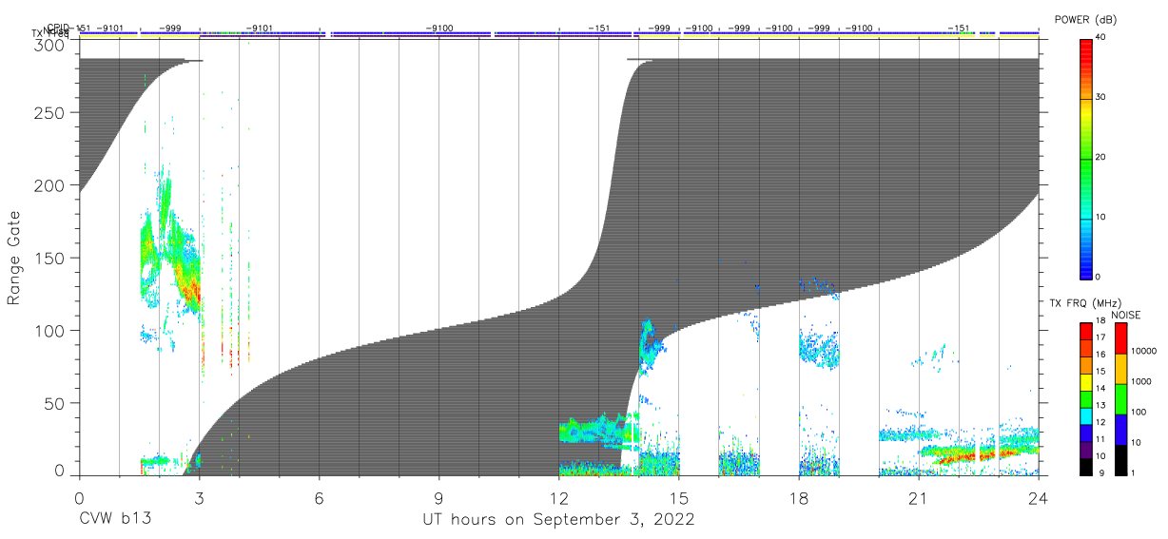Click the 11 label on TX FRQ scale

(x=1100, y=440)
